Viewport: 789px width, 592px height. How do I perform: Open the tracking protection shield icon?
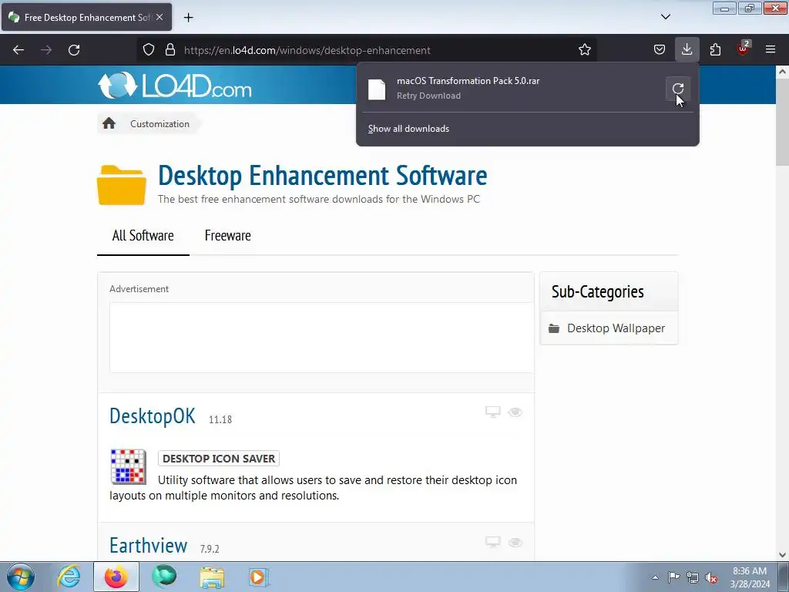pos(149,50)
